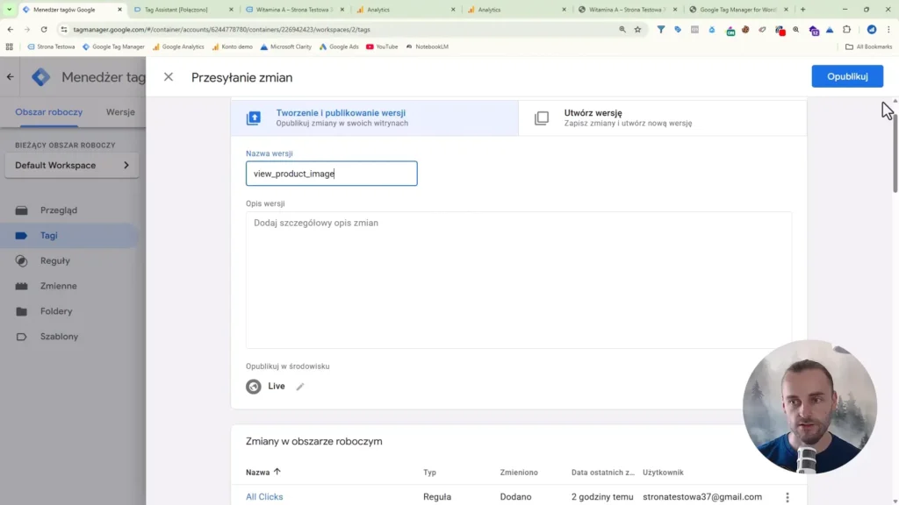Open Google Tag Manager bookmark
Image resolution: width=899 pixels, height=505 pixels.
(x=113, y=47)
